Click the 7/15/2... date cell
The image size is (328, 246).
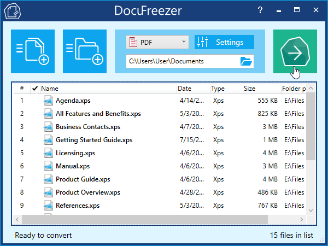point(192,140)
